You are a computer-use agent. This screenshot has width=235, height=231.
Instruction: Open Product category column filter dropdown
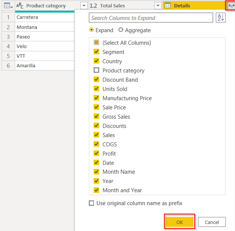click(84, 6)
